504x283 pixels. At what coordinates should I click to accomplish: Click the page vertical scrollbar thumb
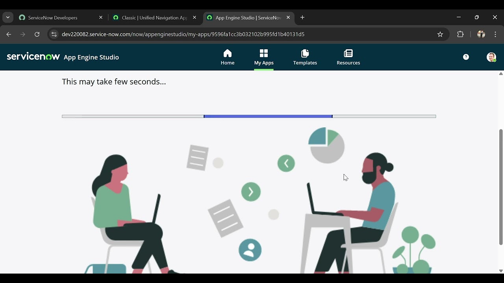[501, 187]
